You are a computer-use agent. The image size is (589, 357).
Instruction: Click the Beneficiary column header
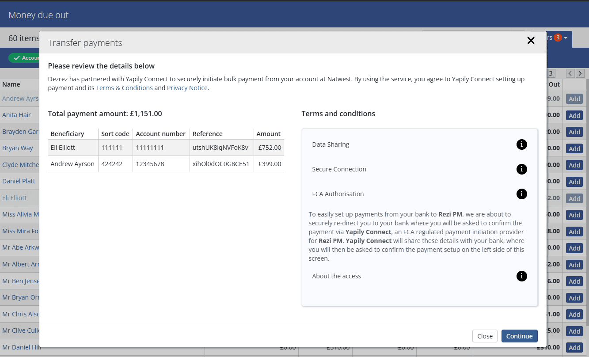(x=73, y=134)
